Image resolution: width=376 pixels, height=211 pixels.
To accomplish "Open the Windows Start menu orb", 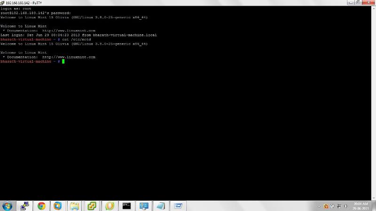I will point(7,206).
